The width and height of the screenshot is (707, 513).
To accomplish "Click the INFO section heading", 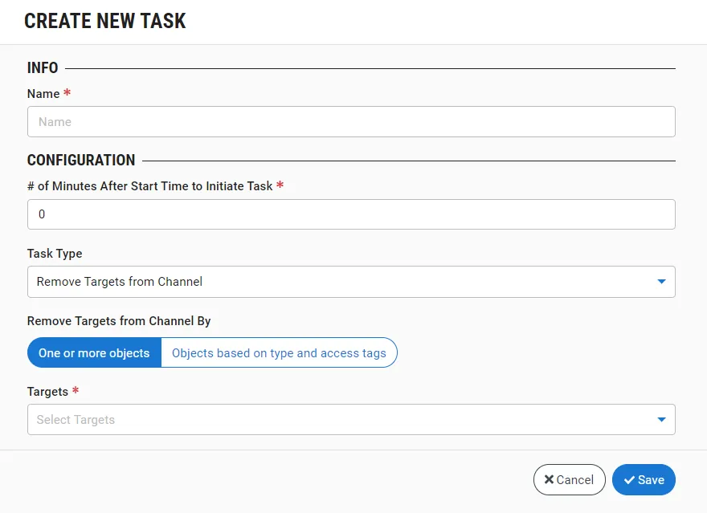I will point(43,68).
